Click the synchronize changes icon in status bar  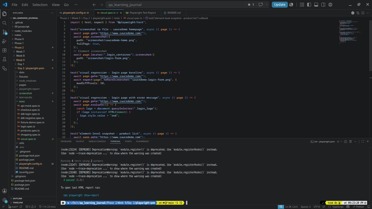21,207
